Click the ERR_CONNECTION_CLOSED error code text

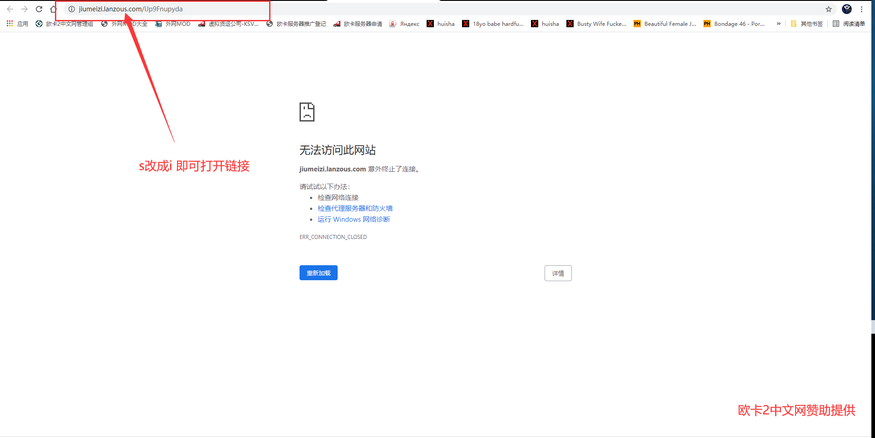333,237
